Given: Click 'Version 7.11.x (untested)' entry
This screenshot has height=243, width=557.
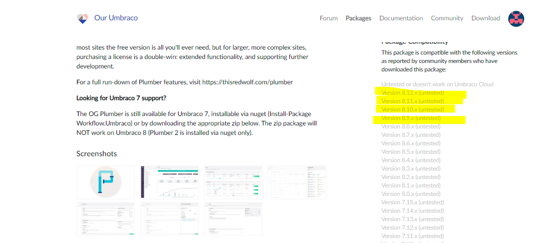Looking at the screenshot, I should tap(412, 236).
